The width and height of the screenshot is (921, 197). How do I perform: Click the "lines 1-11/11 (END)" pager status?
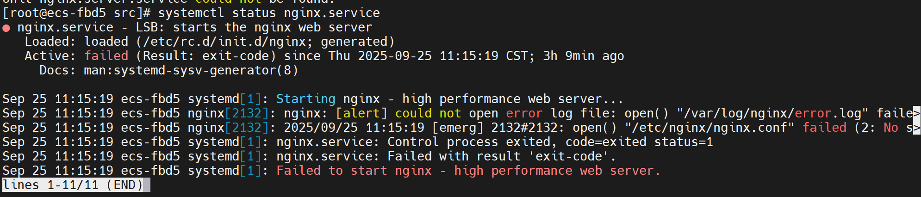pyautogui.click(x=73, y=185)
